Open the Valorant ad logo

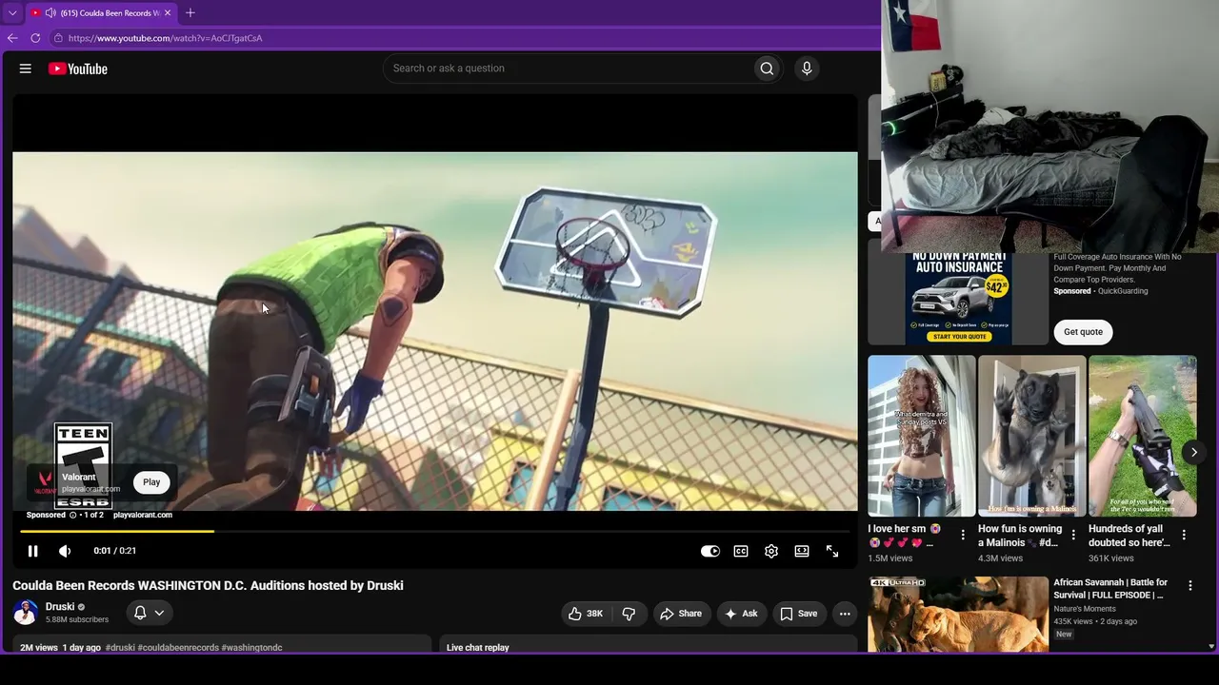coord(45,481)
